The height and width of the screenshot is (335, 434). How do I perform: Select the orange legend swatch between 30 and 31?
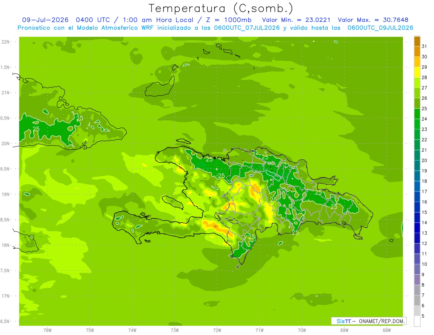tap(417, 52)
